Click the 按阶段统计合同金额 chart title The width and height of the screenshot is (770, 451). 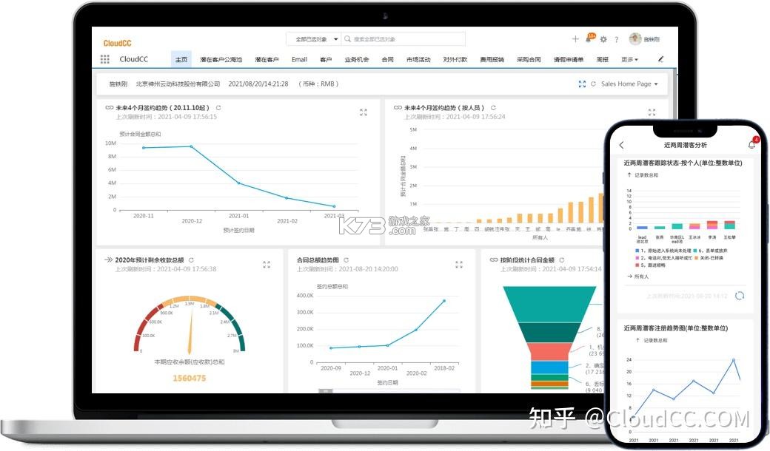click(x=527, y=260)
